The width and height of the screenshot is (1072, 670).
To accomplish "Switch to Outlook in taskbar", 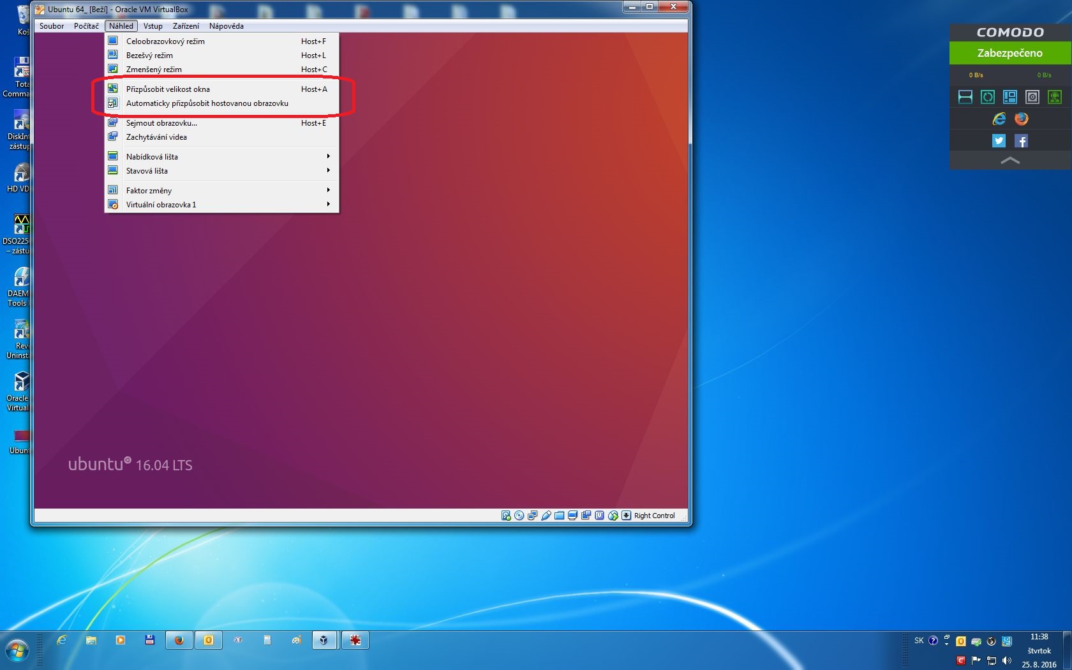I will [209, 640].
